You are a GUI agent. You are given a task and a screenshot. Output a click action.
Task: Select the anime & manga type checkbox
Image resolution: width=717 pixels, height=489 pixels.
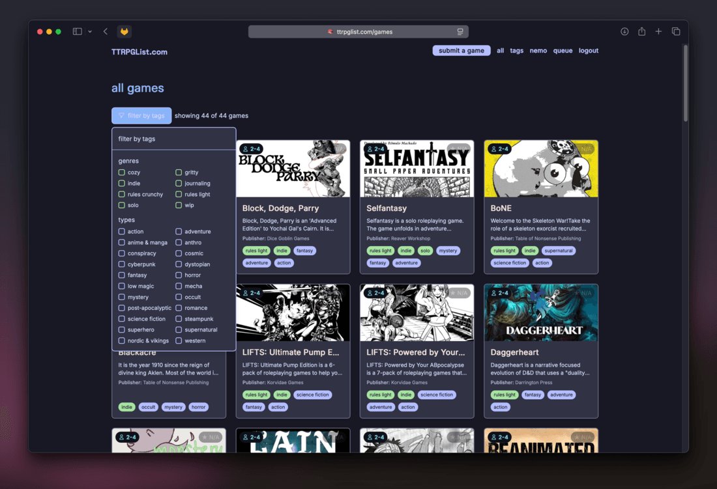pos(122,242)
